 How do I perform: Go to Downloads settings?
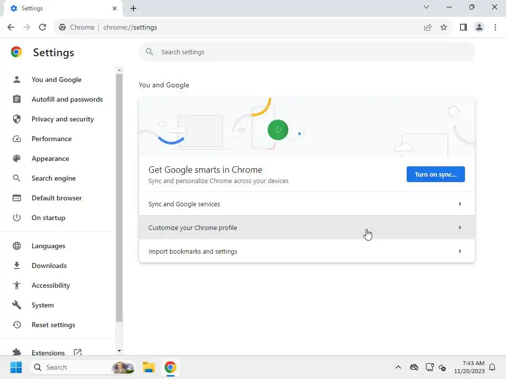pyautogui.click(x=49, y=265)
